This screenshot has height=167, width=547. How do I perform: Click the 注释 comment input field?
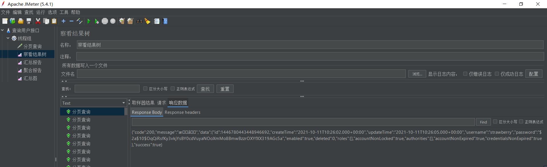310,56
